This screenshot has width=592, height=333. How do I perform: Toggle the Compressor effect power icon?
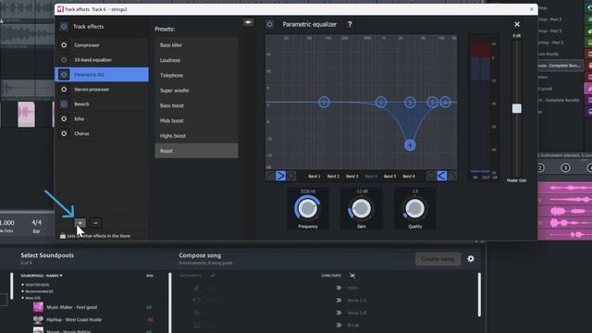(64, 45)
